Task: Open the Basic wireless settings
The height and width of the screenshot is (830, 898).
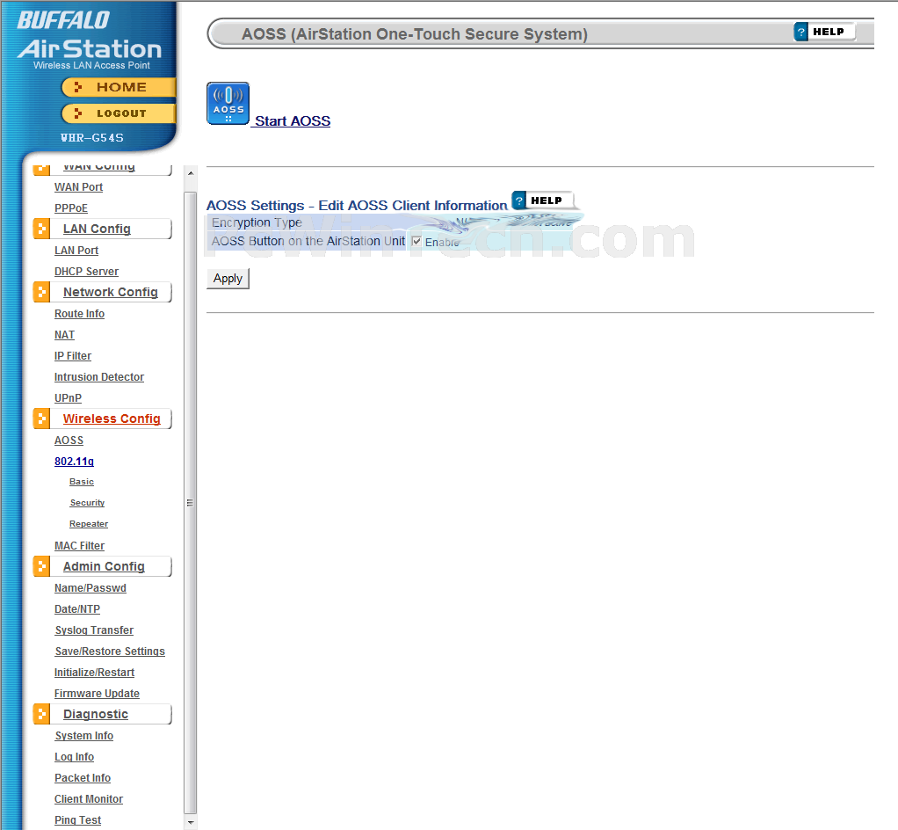Action: pyautogui.click(x=82, y=482)
